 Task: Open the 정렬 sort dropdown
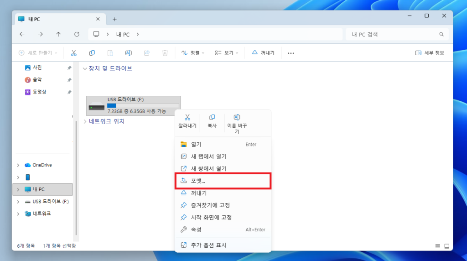(x=193, y=53)
